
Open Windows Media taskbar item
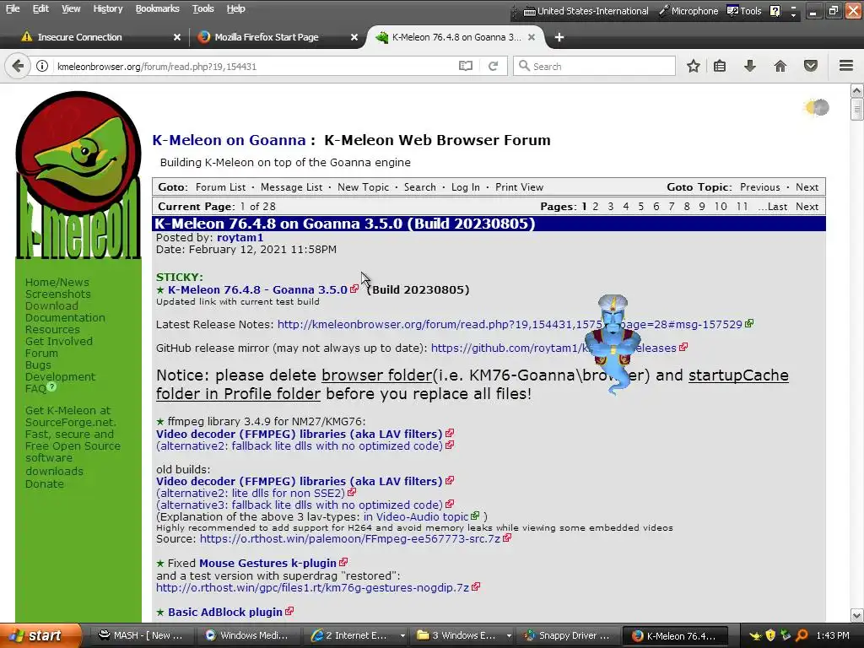tap(247, 635)
